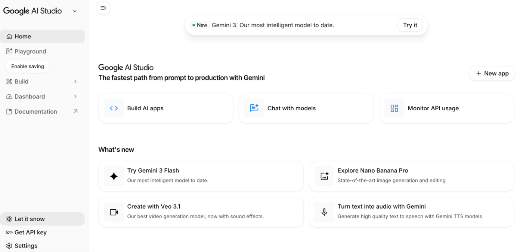Open Settings from the sidebar
Image resolution: width=523 pixels, height=252 pixels.
click(26, 245)
